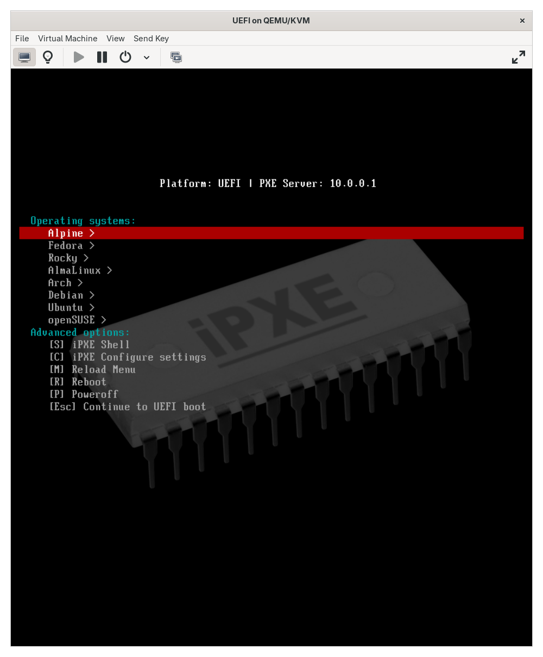Open the shutdown options dropdown arrow
Image resolution: width=543 pixels, height=657 pixels.
tap(147, 57)
